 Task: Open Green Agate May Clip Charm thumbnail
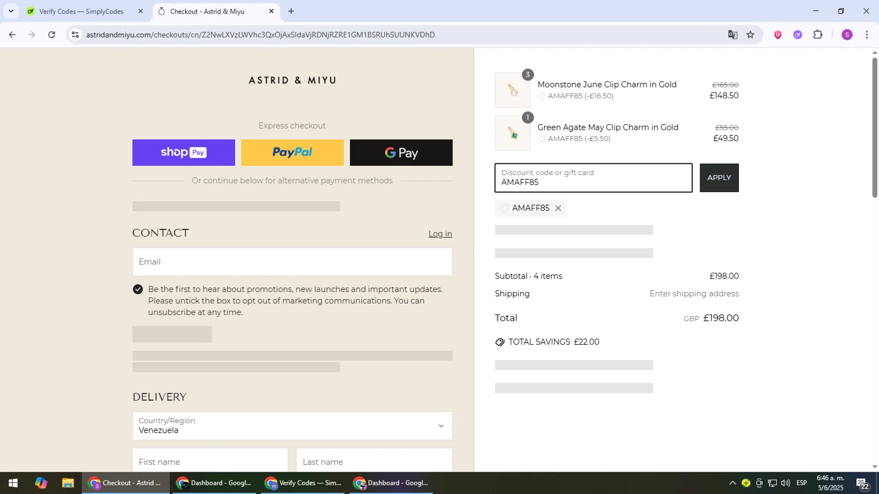click(x=513, y=133)
